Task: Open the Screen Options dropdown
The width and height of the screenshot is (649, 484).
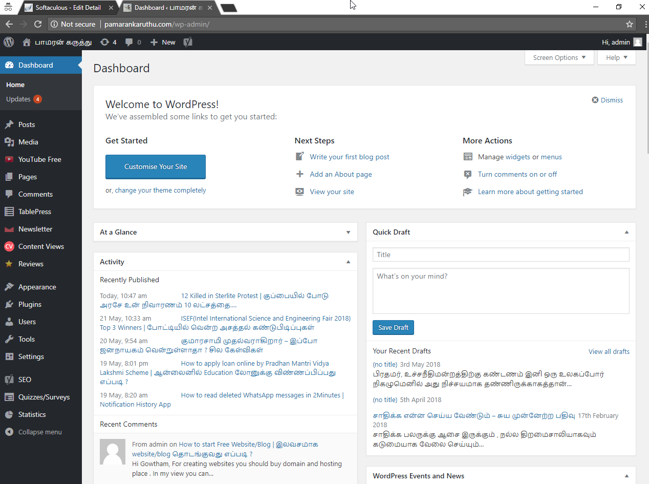Action: tap(559, 57)
